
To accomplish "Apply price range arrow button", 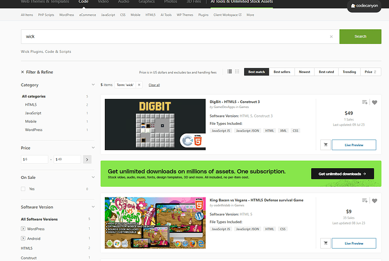I will pyautogui.click(x=87, y=160).
